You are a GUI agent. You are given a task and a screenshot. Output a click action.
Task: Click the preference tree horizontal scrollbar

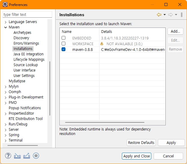23,145
